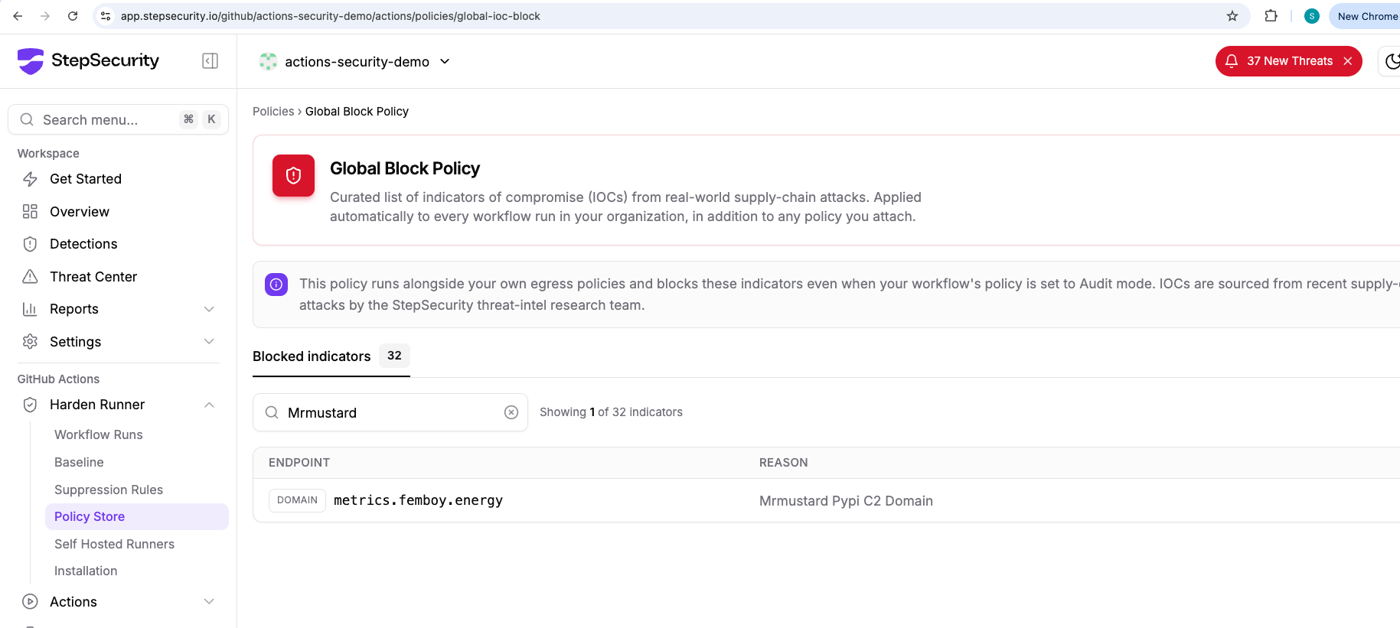Image resolution: width=1400 pixels, height=628 pixels.
Task: Collapse the Harden Runner section chevron
Action: (x=209, y=405)
